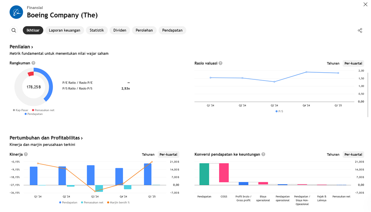Click Q3 '24 point on P/S line

[275, 82]
